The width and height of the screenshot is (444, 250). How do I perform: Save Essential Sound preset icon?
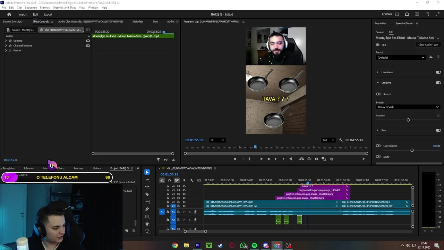coord(431,57)
